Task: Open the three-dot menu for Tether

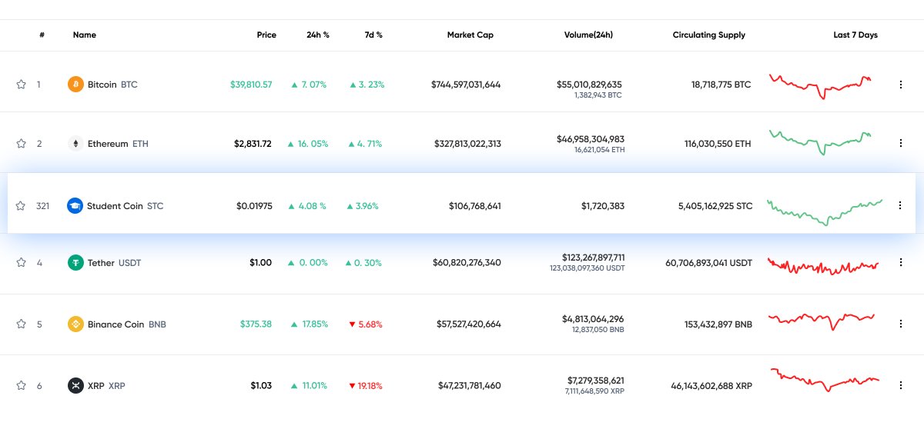Action: (x=901, y=263)
